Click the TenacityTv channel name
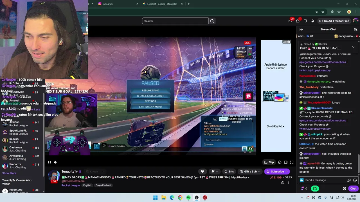The height and width of the screenshot is (202, 360). pos(69,171)
